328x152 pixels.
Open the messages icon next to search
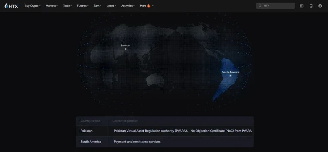[302, 6]
